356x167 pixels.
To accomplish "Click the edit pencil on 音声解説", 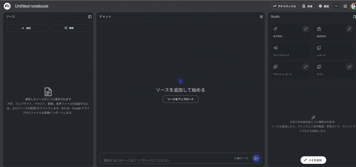I will [306, 29].
